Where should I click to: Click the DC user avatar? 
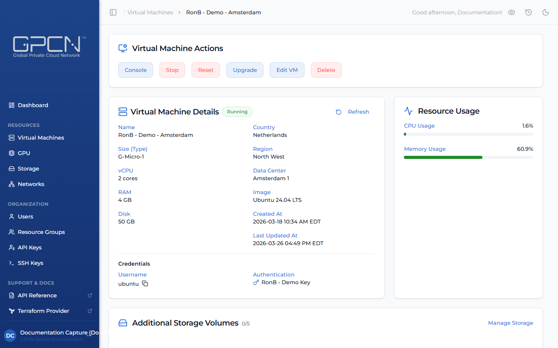(10, 336)
